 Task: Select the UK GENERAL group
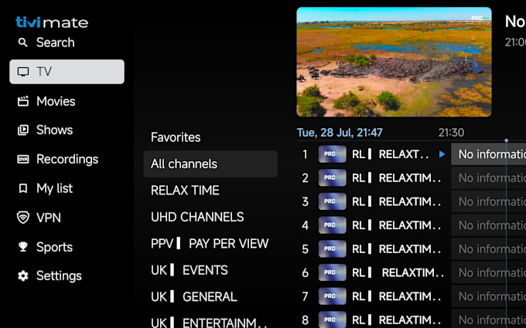194,296
